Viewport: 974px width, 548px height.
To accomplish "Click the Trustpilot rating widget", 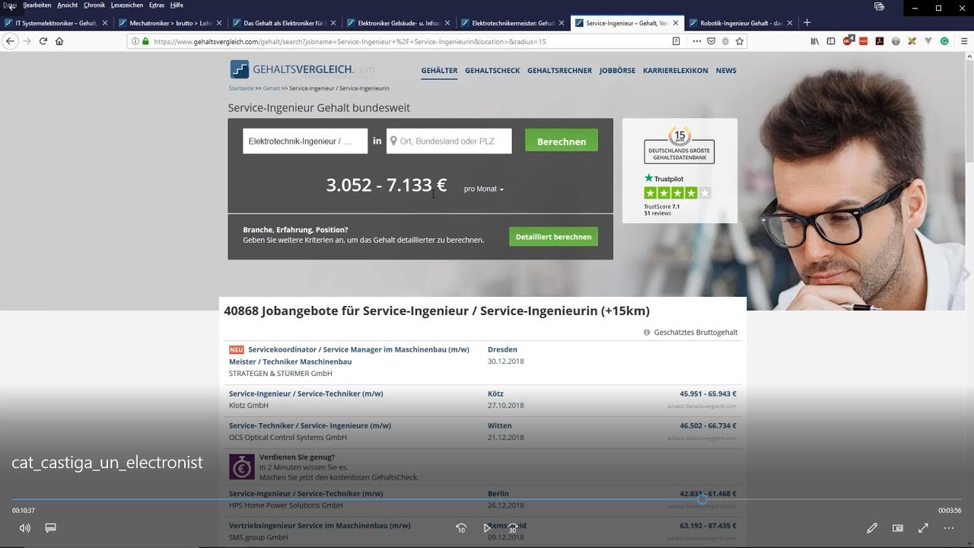I will (x=680, y=195).
